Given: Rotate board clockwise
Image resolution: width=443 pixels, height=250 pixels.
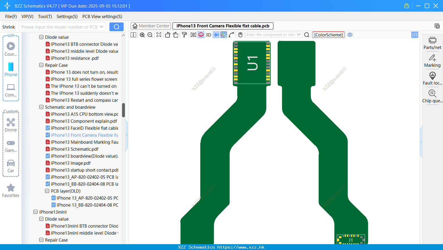Looking at the screenshot, I should 176,35.
